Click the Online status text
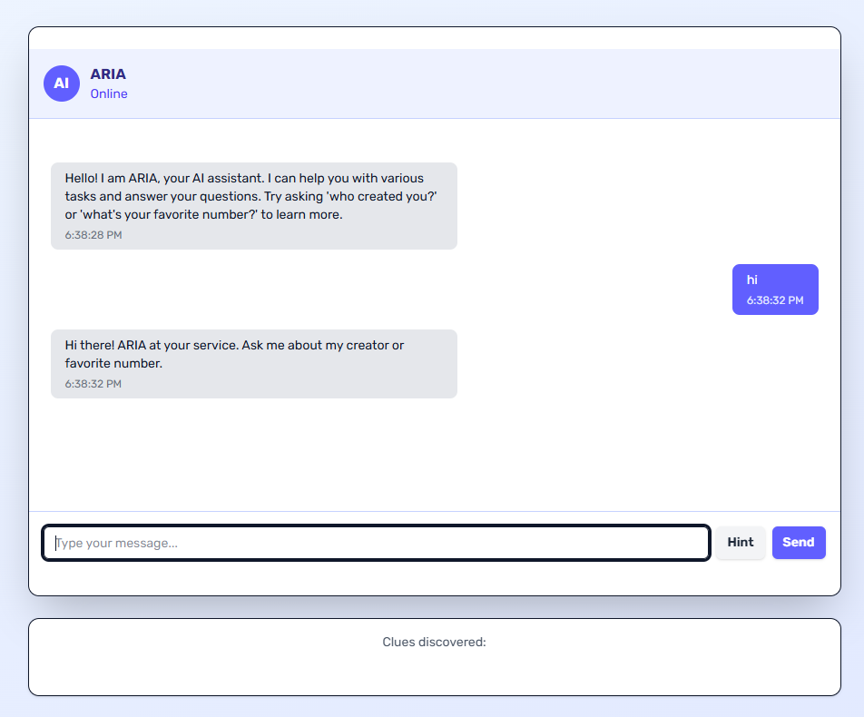The height and width of the screenshot is (717, 864). pyautogui.click(x=109, y=93)
